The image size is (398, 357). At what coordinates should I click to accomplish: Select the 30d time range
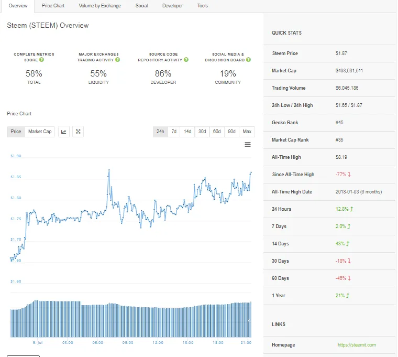click(x=202, y=132)
